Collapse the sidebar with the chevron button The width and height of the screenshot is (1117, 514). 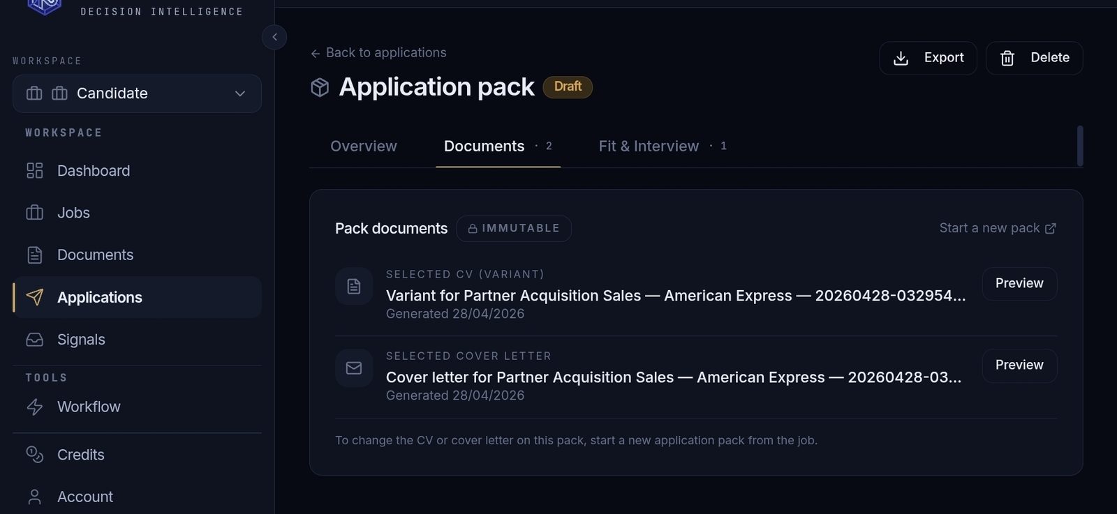pos(274,37)
